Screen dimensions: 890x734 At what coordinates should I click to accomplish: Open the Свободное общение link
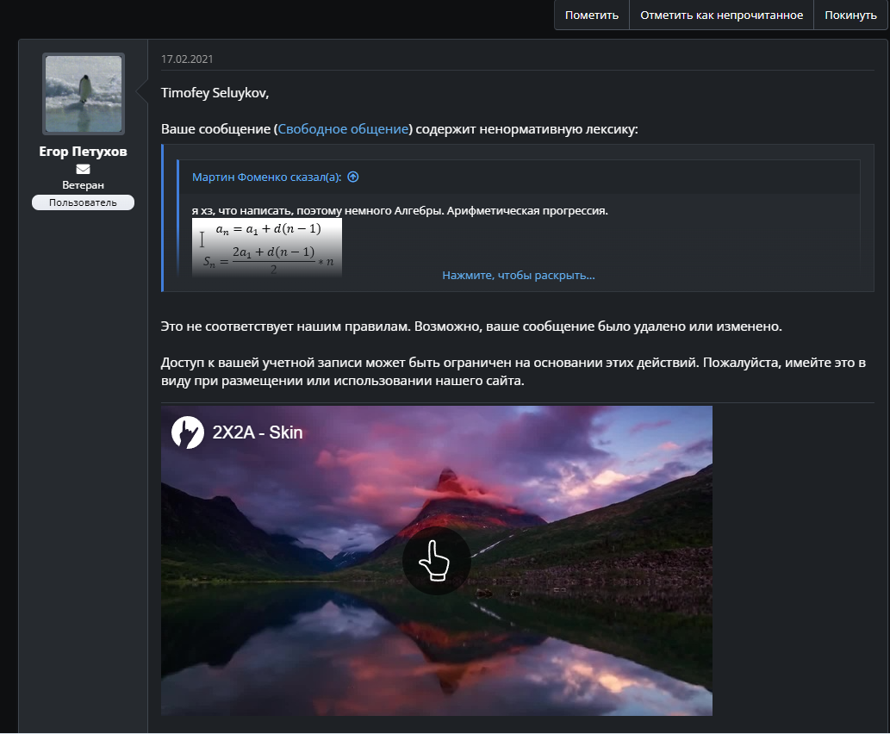tap(343, 129)
